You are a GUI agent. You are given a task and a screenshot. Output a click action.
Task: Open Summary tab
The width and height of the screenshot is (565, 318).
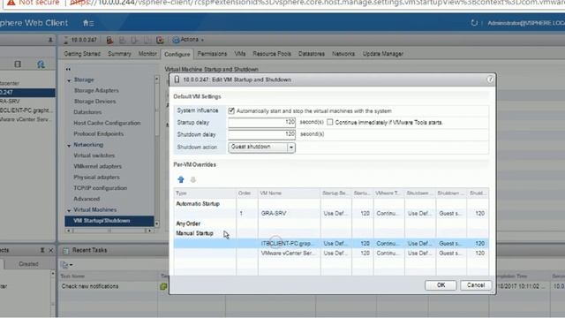click(119, 54)
